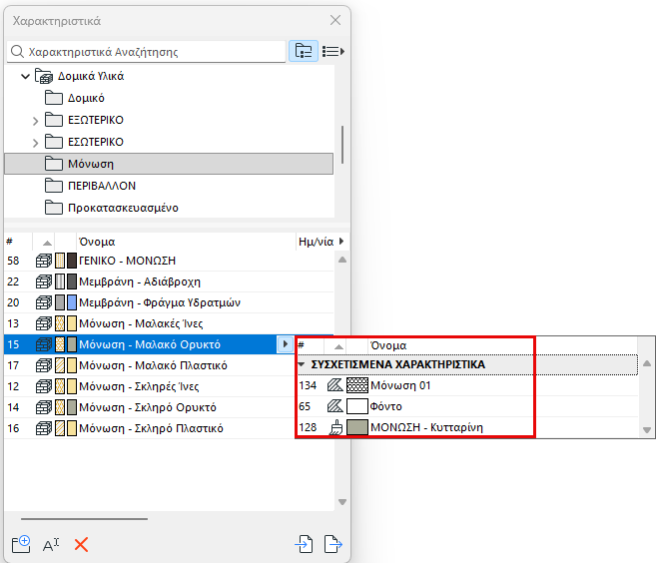Open related attributes arrow on Μαλακό Ορυκτό row

[286, 344]
